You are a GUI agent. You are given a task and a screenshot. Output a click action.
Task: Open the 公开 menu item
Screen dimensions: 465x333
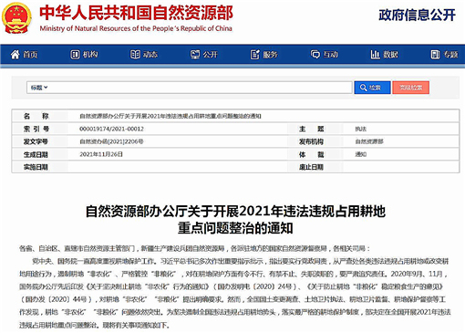click(x=204, y=55)
